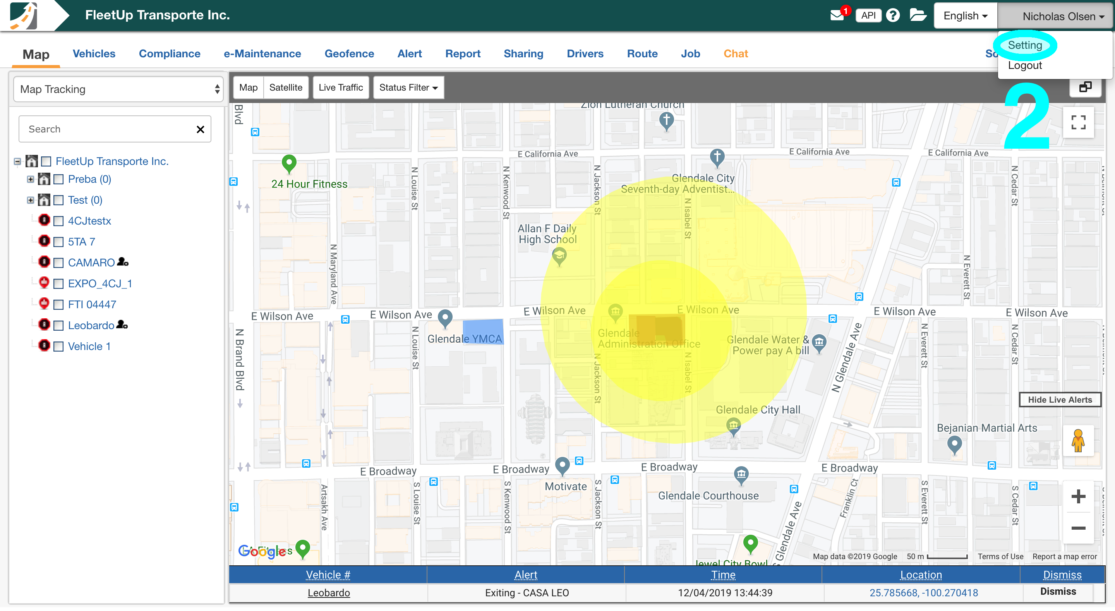Viewport: 1115px width, 611px height.
Task: Check the FTI 04447 checkbox
Action: pos(58,305)
